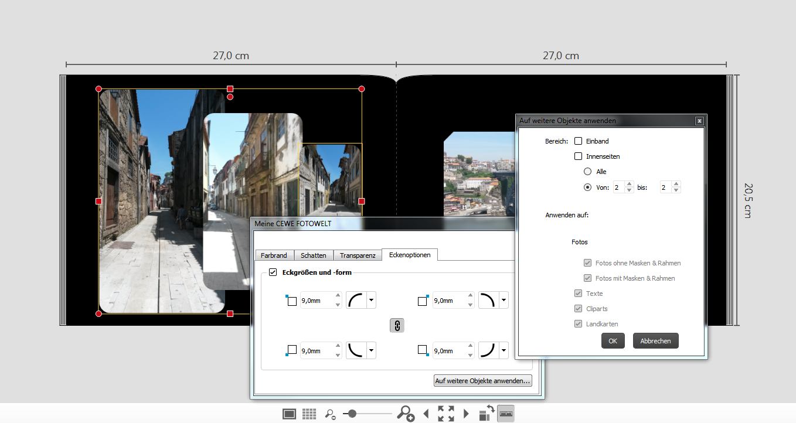The width and height of the screenshot is (796, 423).
Task: Select the Alle radio button
Action: (587, 172)
